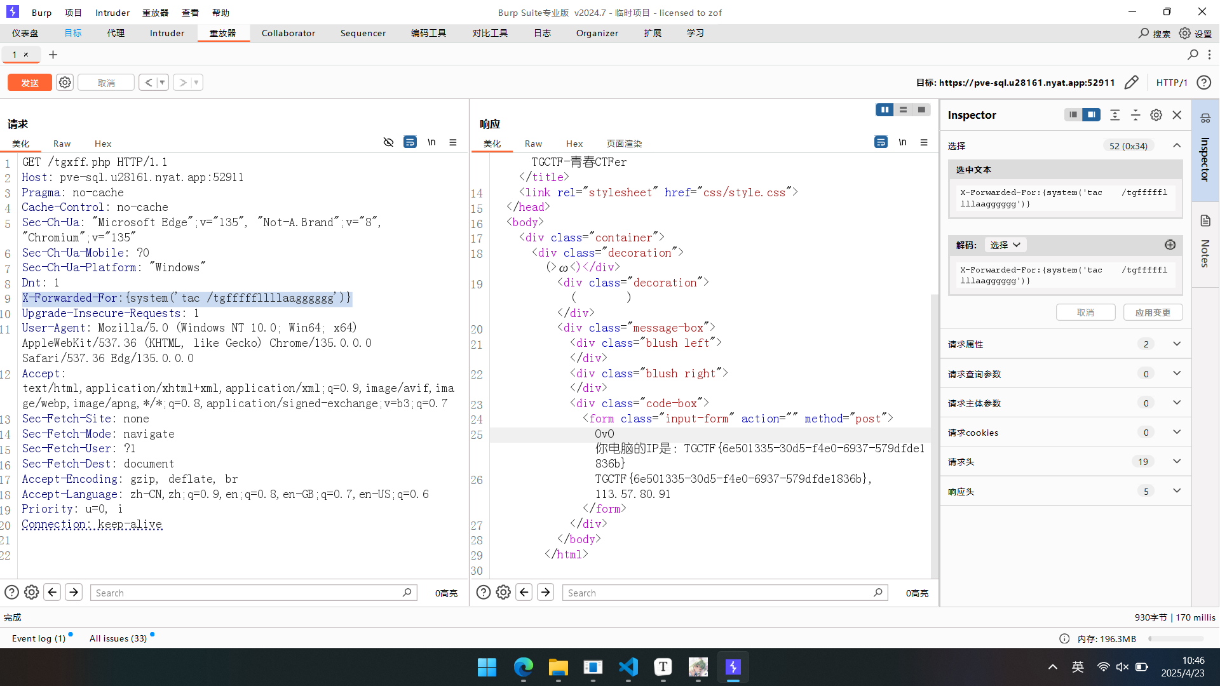Collapse the 选择 selection section
The height and width of the screenshot is (686, 1220).
[1177, 145]
